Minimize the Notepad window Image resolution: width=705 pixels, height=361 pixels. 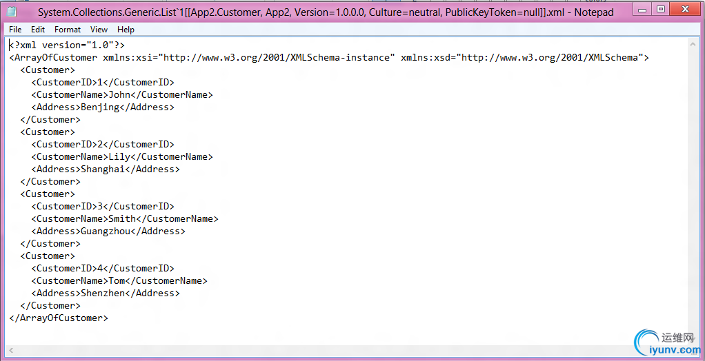click(x=644, y=9)
